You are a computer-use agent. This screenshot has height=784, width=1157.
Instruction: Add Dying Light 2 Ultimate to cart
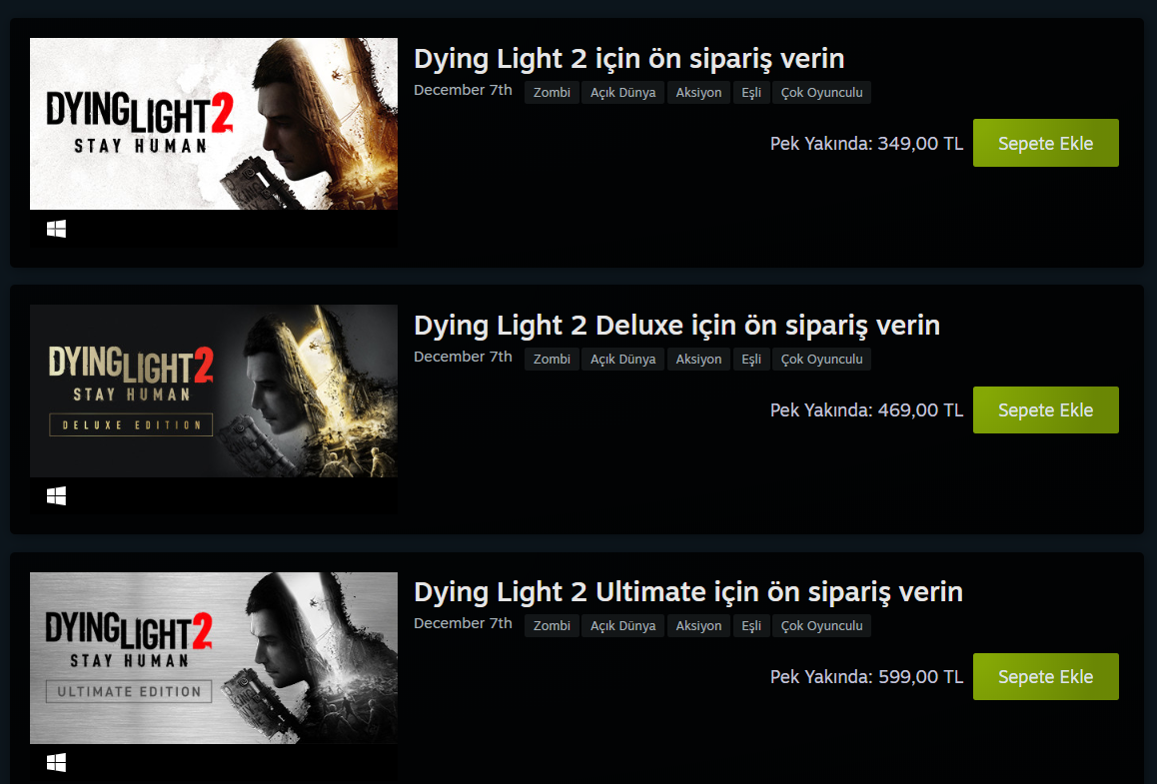[x=1045, y=676]
